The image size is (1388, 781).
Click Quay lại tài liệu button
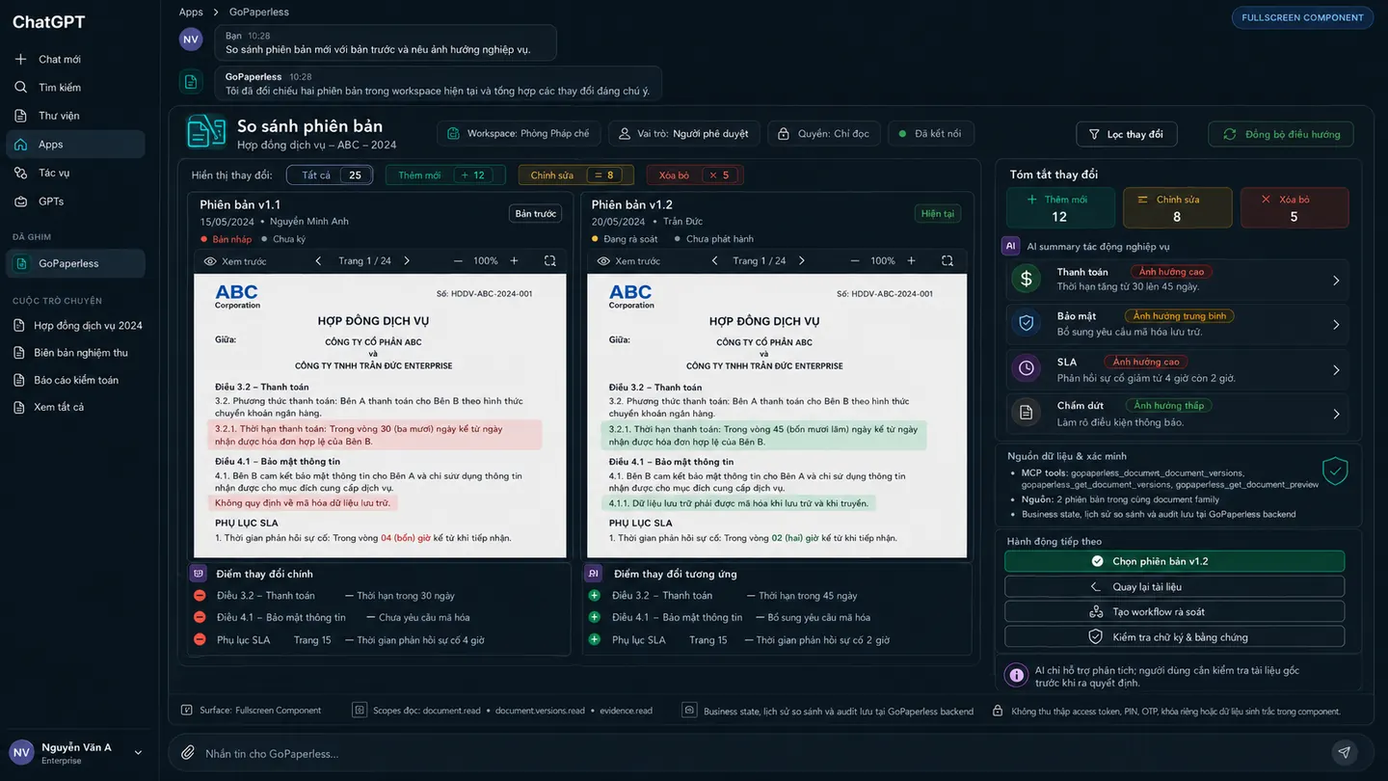(x=1174, y=586)
